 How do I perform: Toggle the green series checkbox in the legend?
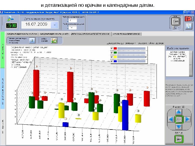[x=112, y=53]
